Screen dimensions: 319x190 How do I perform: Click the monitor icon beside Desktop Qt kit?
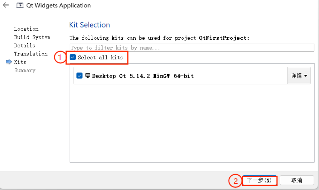88,75
